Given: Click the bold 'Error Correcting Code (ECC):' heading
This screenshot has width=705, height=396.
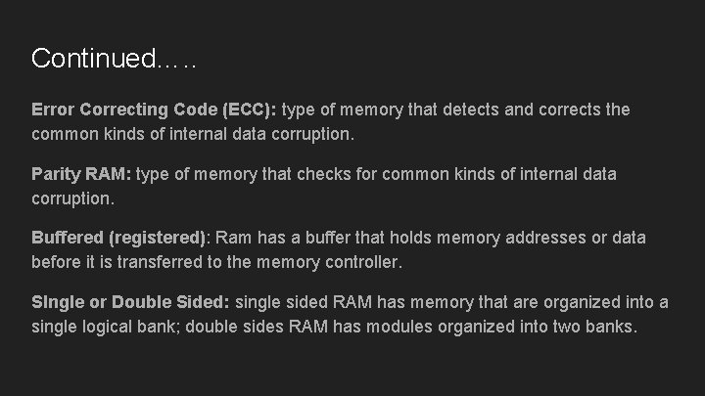Looking at the screenshot, I should [x=154, y=110].
